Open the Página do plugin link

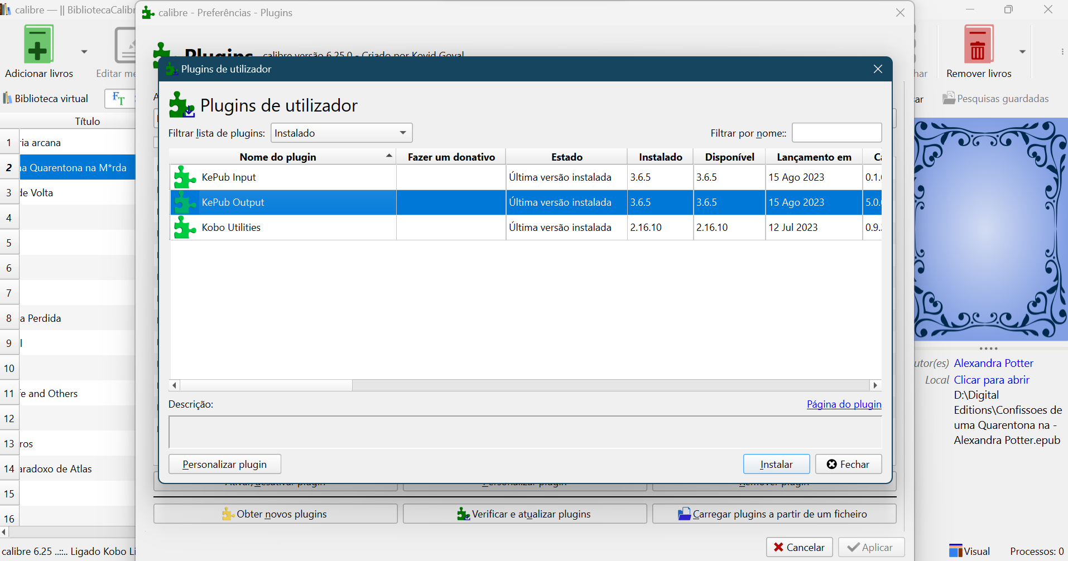pyautogui.click(x=844, y=404)
